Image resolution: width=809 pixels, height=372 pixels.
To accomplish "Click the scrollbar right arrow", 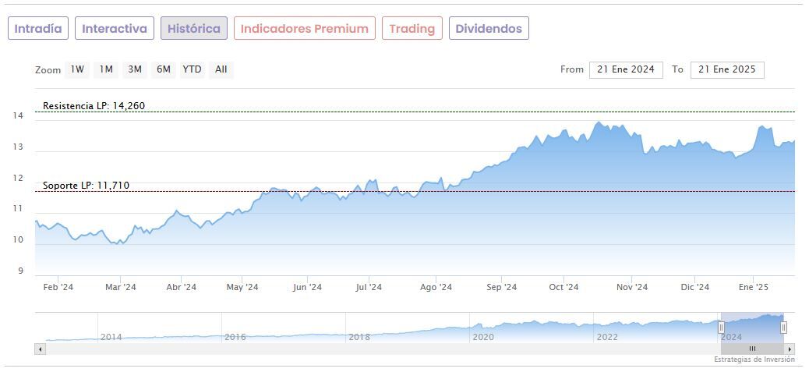I will (x=790, y=349).
